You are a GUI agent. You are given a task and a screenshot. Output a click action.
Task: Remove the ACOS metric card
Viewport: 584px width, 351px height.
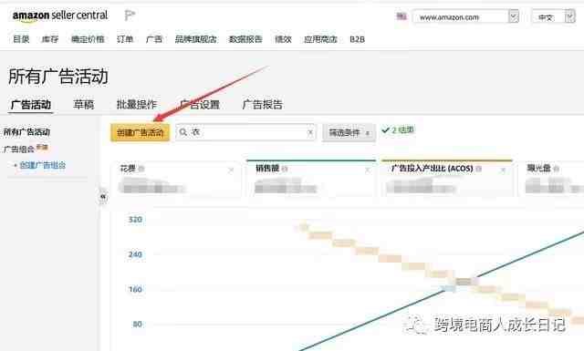pyautogui.click(x=503, y=170)
